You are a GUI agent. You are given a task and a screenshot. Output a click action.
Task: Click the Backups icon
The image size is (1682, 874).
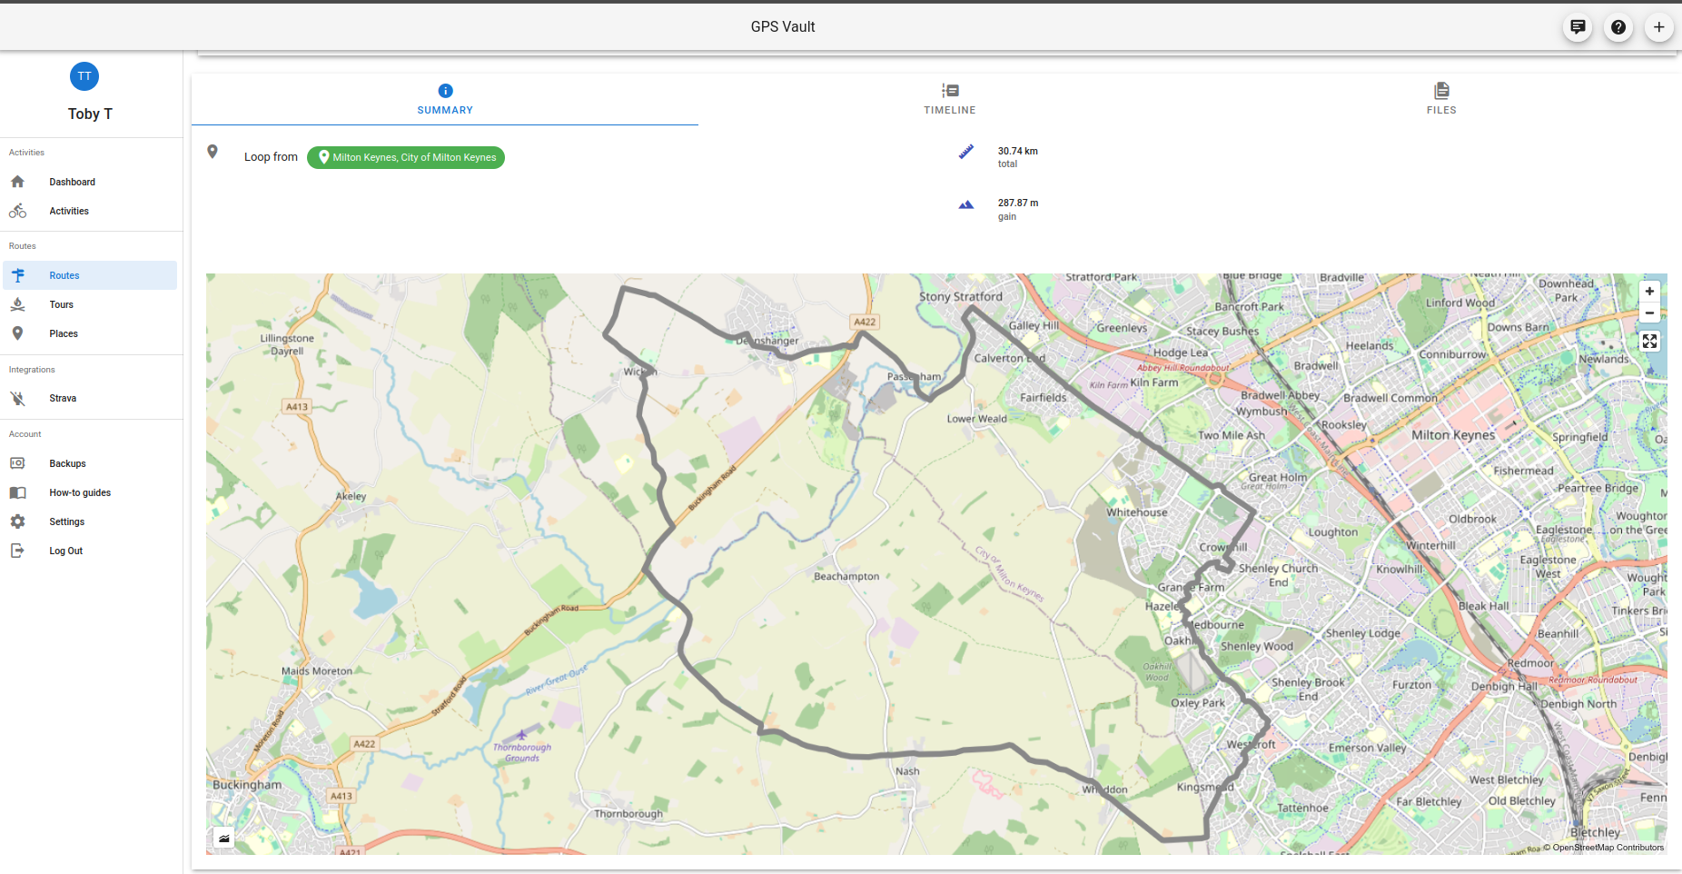(17, 463)
